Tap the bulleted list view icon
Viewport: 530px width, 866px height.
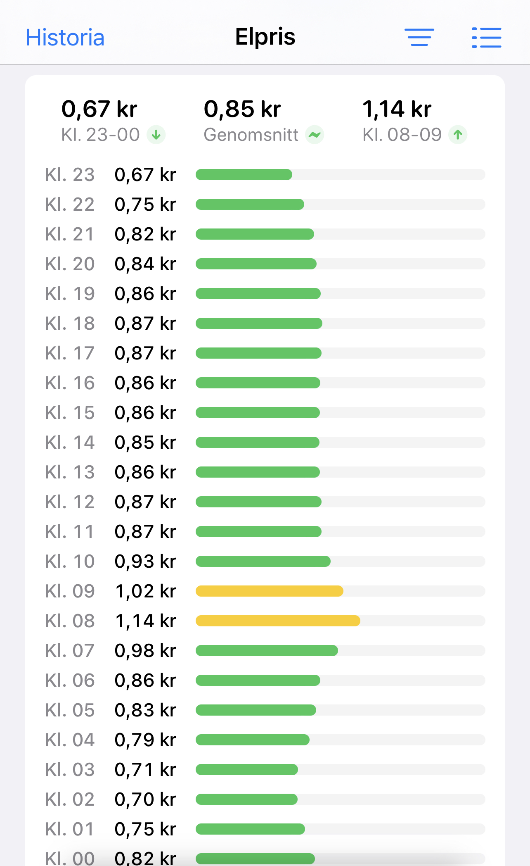pos(486,38)
